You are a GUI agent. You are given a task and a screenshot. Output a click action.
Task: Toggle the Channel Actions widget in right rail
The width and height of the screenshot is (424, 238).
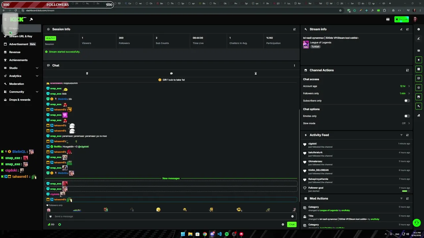pyautogui.click(x=419, y=97)
